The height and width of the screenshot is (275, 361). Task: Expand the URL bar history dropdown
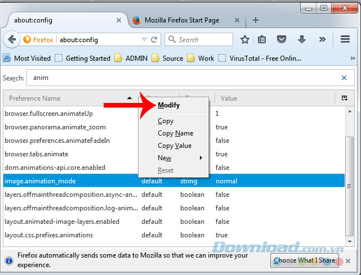[x=144, y=40]
